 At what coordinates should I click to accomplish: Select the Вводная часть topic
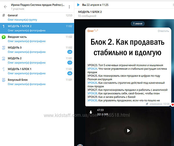(x=18, y=37)
